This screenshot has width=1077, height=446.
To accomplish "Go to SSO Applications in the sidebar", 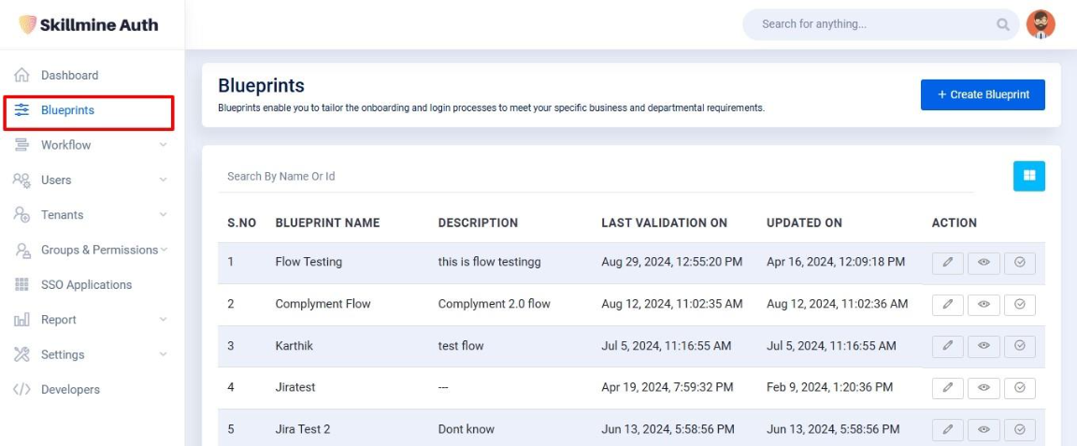I will point(86,284).
